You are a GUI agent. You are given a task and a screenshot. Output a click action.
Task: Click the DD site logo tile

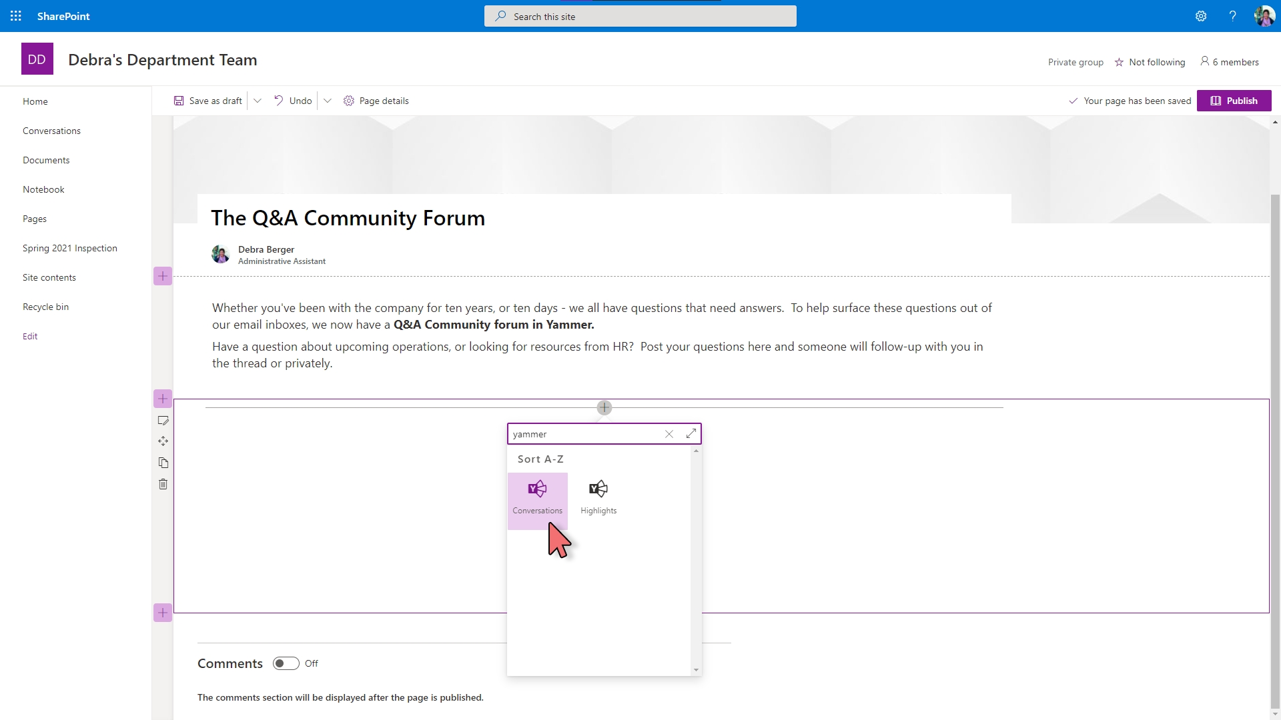tap(37, 59)
